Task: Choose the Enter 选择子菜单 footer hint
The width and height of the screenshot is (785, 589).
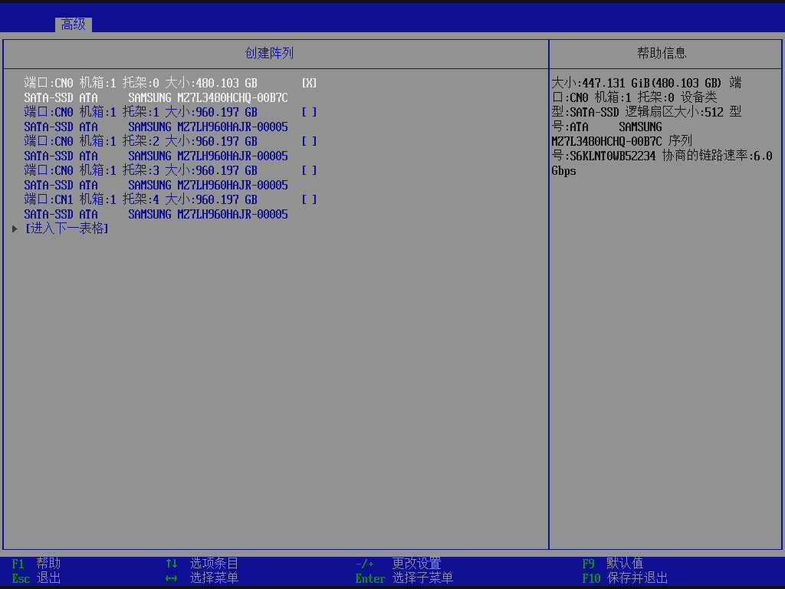Action: tap(405, 578)
